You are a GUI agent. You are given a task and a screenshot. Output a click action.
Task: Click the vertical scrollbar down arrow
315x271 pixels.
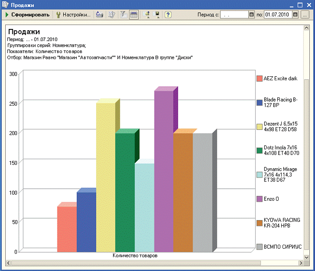tap(306, 257)
